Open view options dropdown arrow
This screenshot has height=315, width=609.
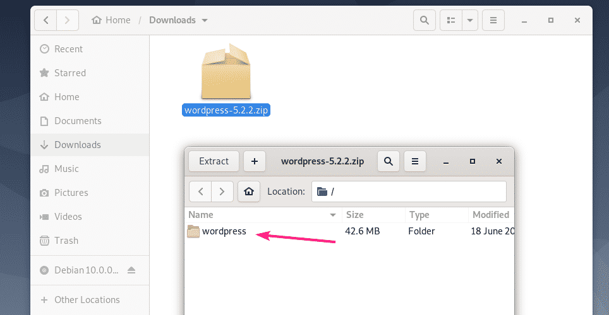pos(470,20)
